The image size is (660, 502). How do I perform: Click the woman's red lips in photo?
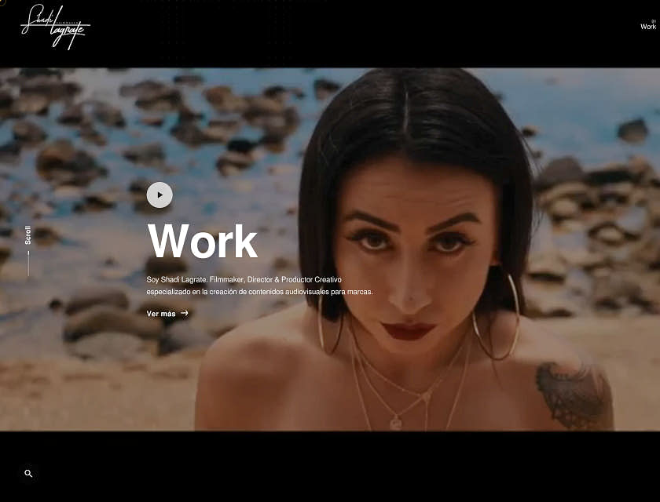[408, 330]
